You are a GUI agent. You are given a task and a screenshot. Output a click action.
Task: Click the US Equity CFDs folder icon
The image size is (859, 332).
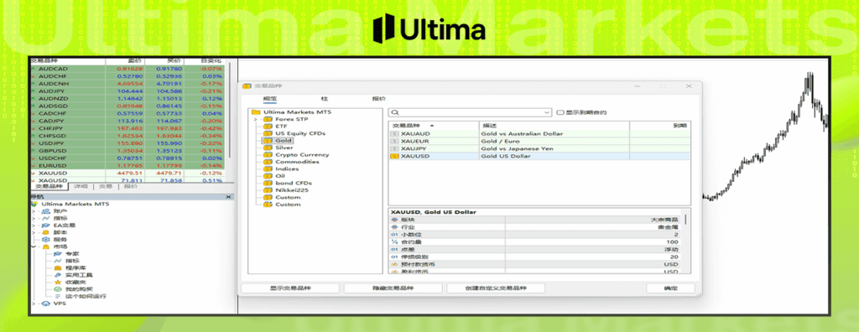(x=268, y=133)
